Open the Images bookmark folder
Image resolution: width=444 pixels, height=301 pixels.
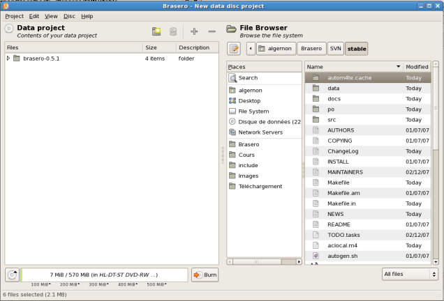tap(264, 176)
